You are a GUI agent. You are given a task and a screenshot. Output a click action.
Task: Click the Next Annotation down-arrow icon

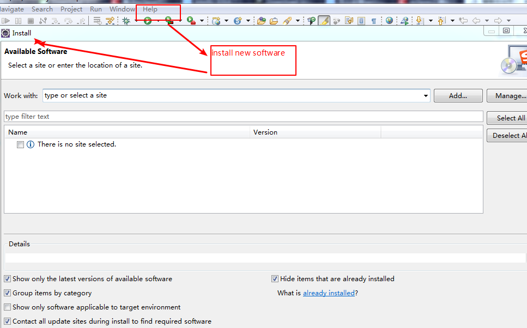coord(420,21)
